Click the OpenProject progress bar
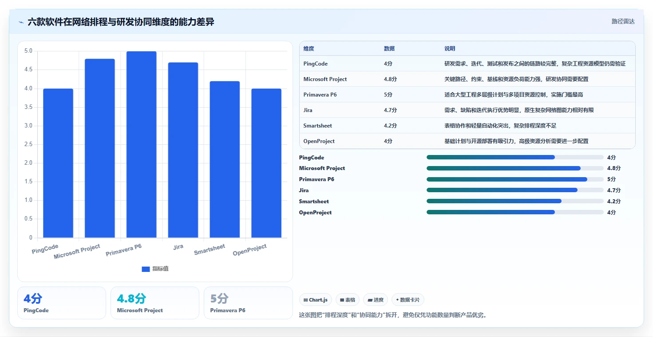The width and height of the screenshot is (653, 337). click(x=515, y=212)
